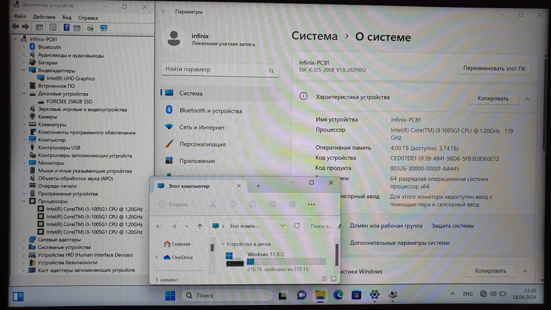Click Создать button in Explorer toolbar
This screenshot has height=310, width=551.
click(x=176, y=204)
